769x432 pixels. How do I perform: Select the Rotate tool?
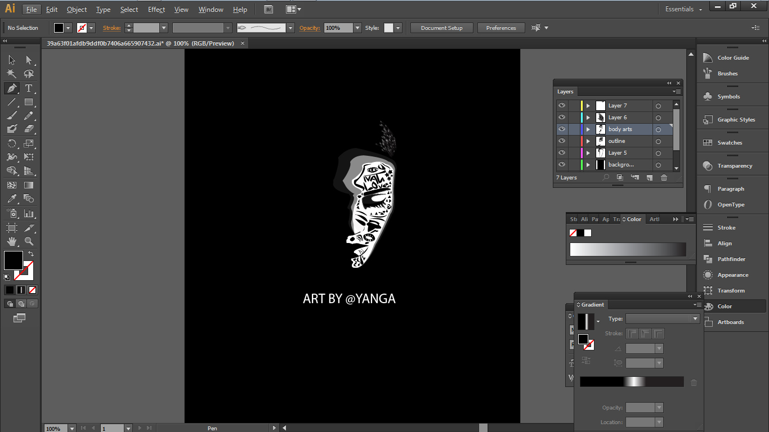coord(11,143)
